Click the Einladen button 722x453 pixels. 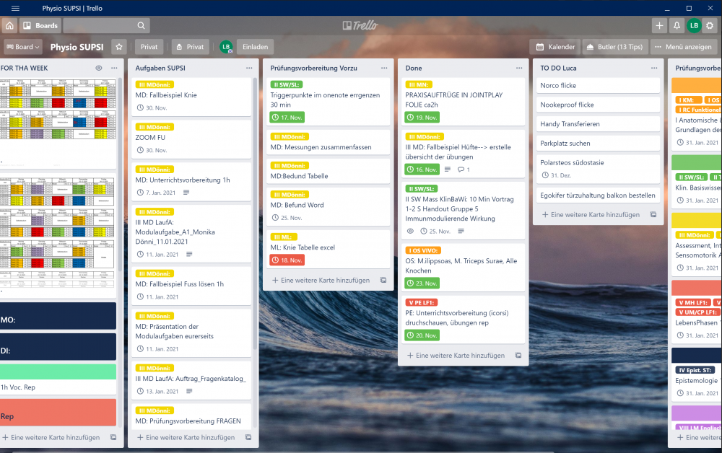point(255,47)
